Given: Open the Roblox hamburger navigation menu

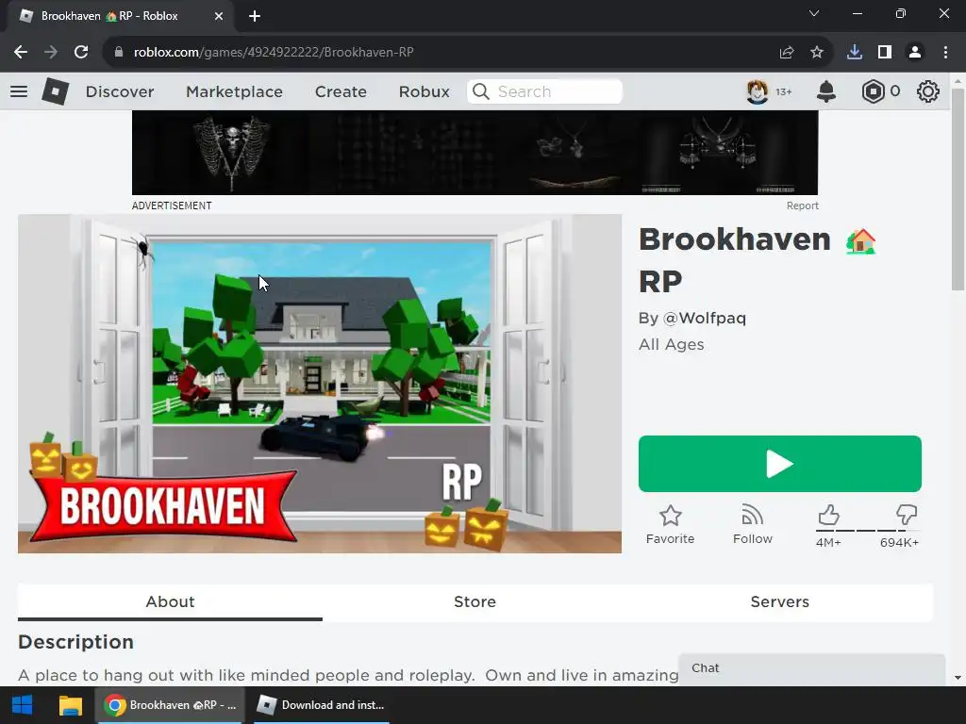Looking at the screenshot, I should tap(19, 91).
